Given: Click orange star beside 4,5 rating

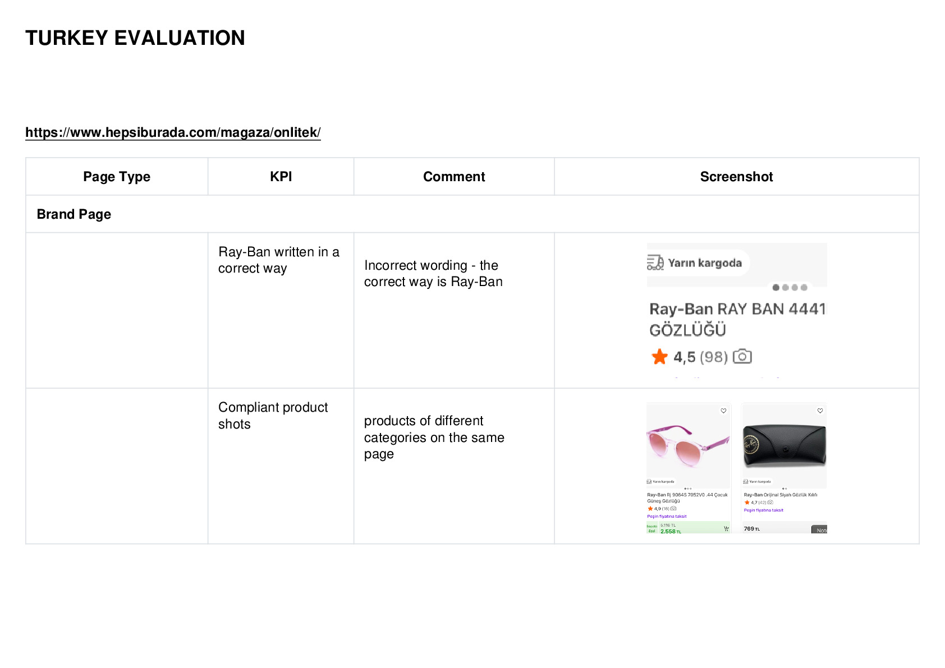Looking at the screenshot, I should point(659,357).
